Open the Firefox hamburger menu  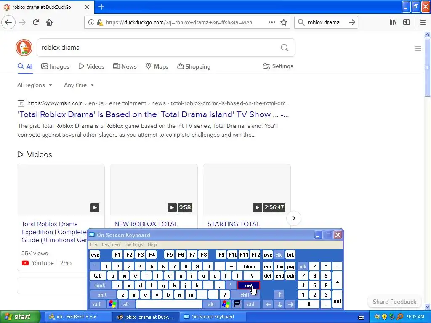(423, 22)
